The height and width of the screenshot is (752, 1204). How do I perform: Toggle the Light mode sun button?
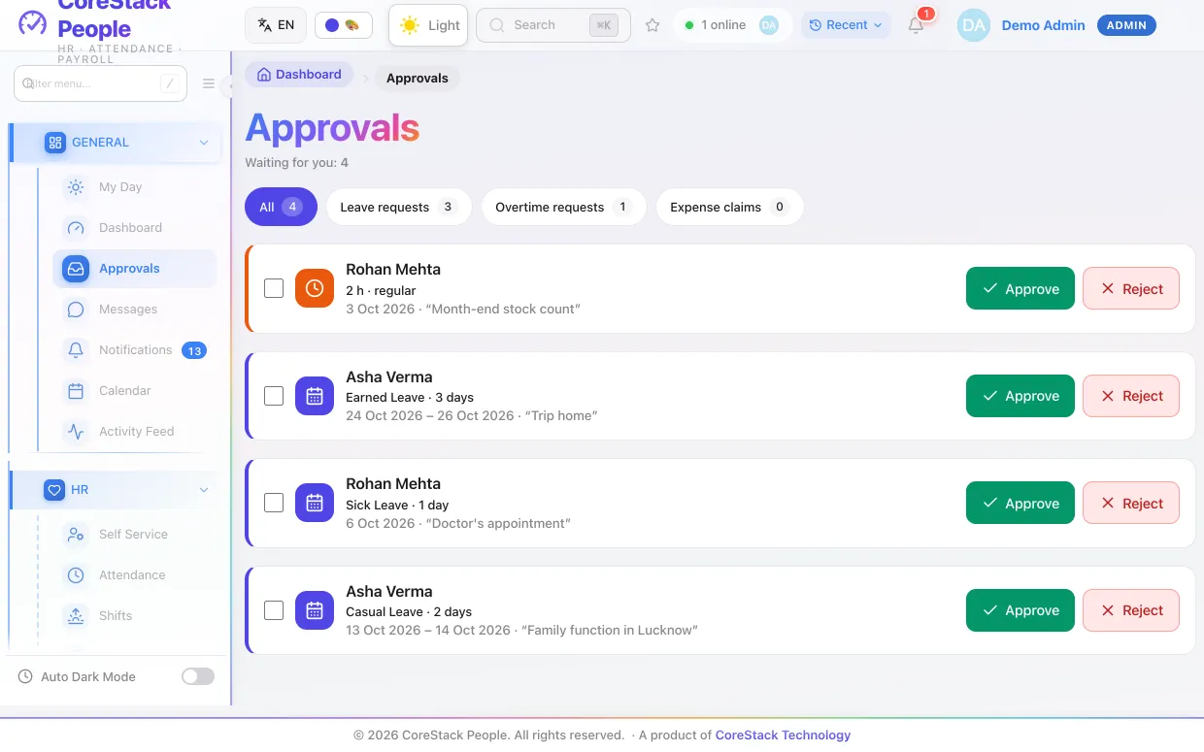428,25
